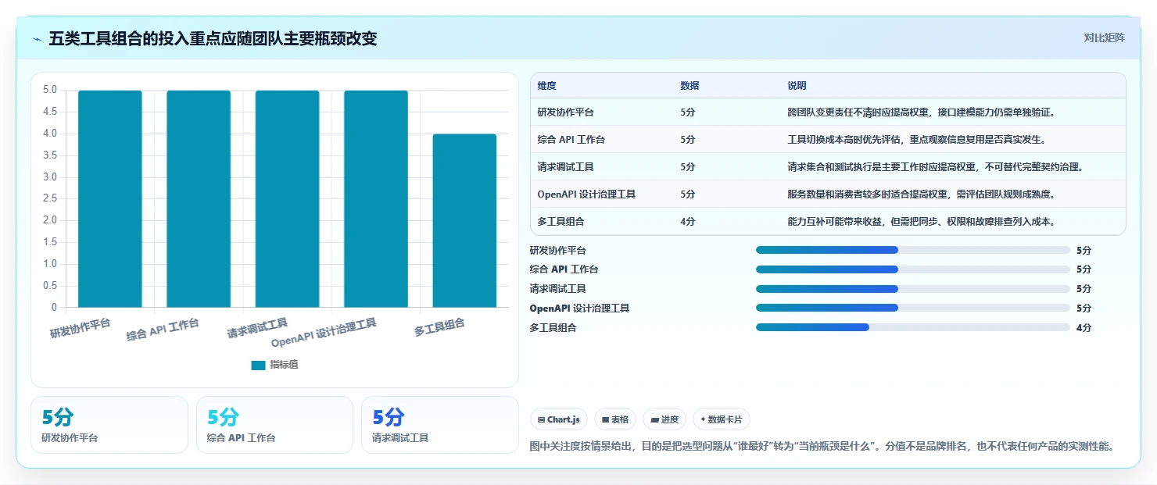Click the OpenAPI 设计治理工具 label in the progress list
1157x485 pixels.
[x=579, y=308]
